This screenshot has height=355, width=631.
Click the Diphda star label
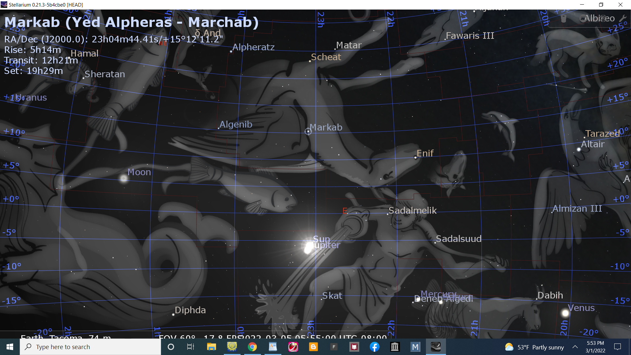pyautogui.click(x=190, y=310)
